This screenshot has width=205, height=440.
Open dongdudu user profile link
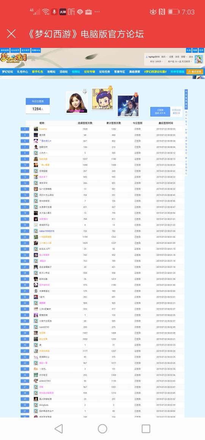(44, 405)
